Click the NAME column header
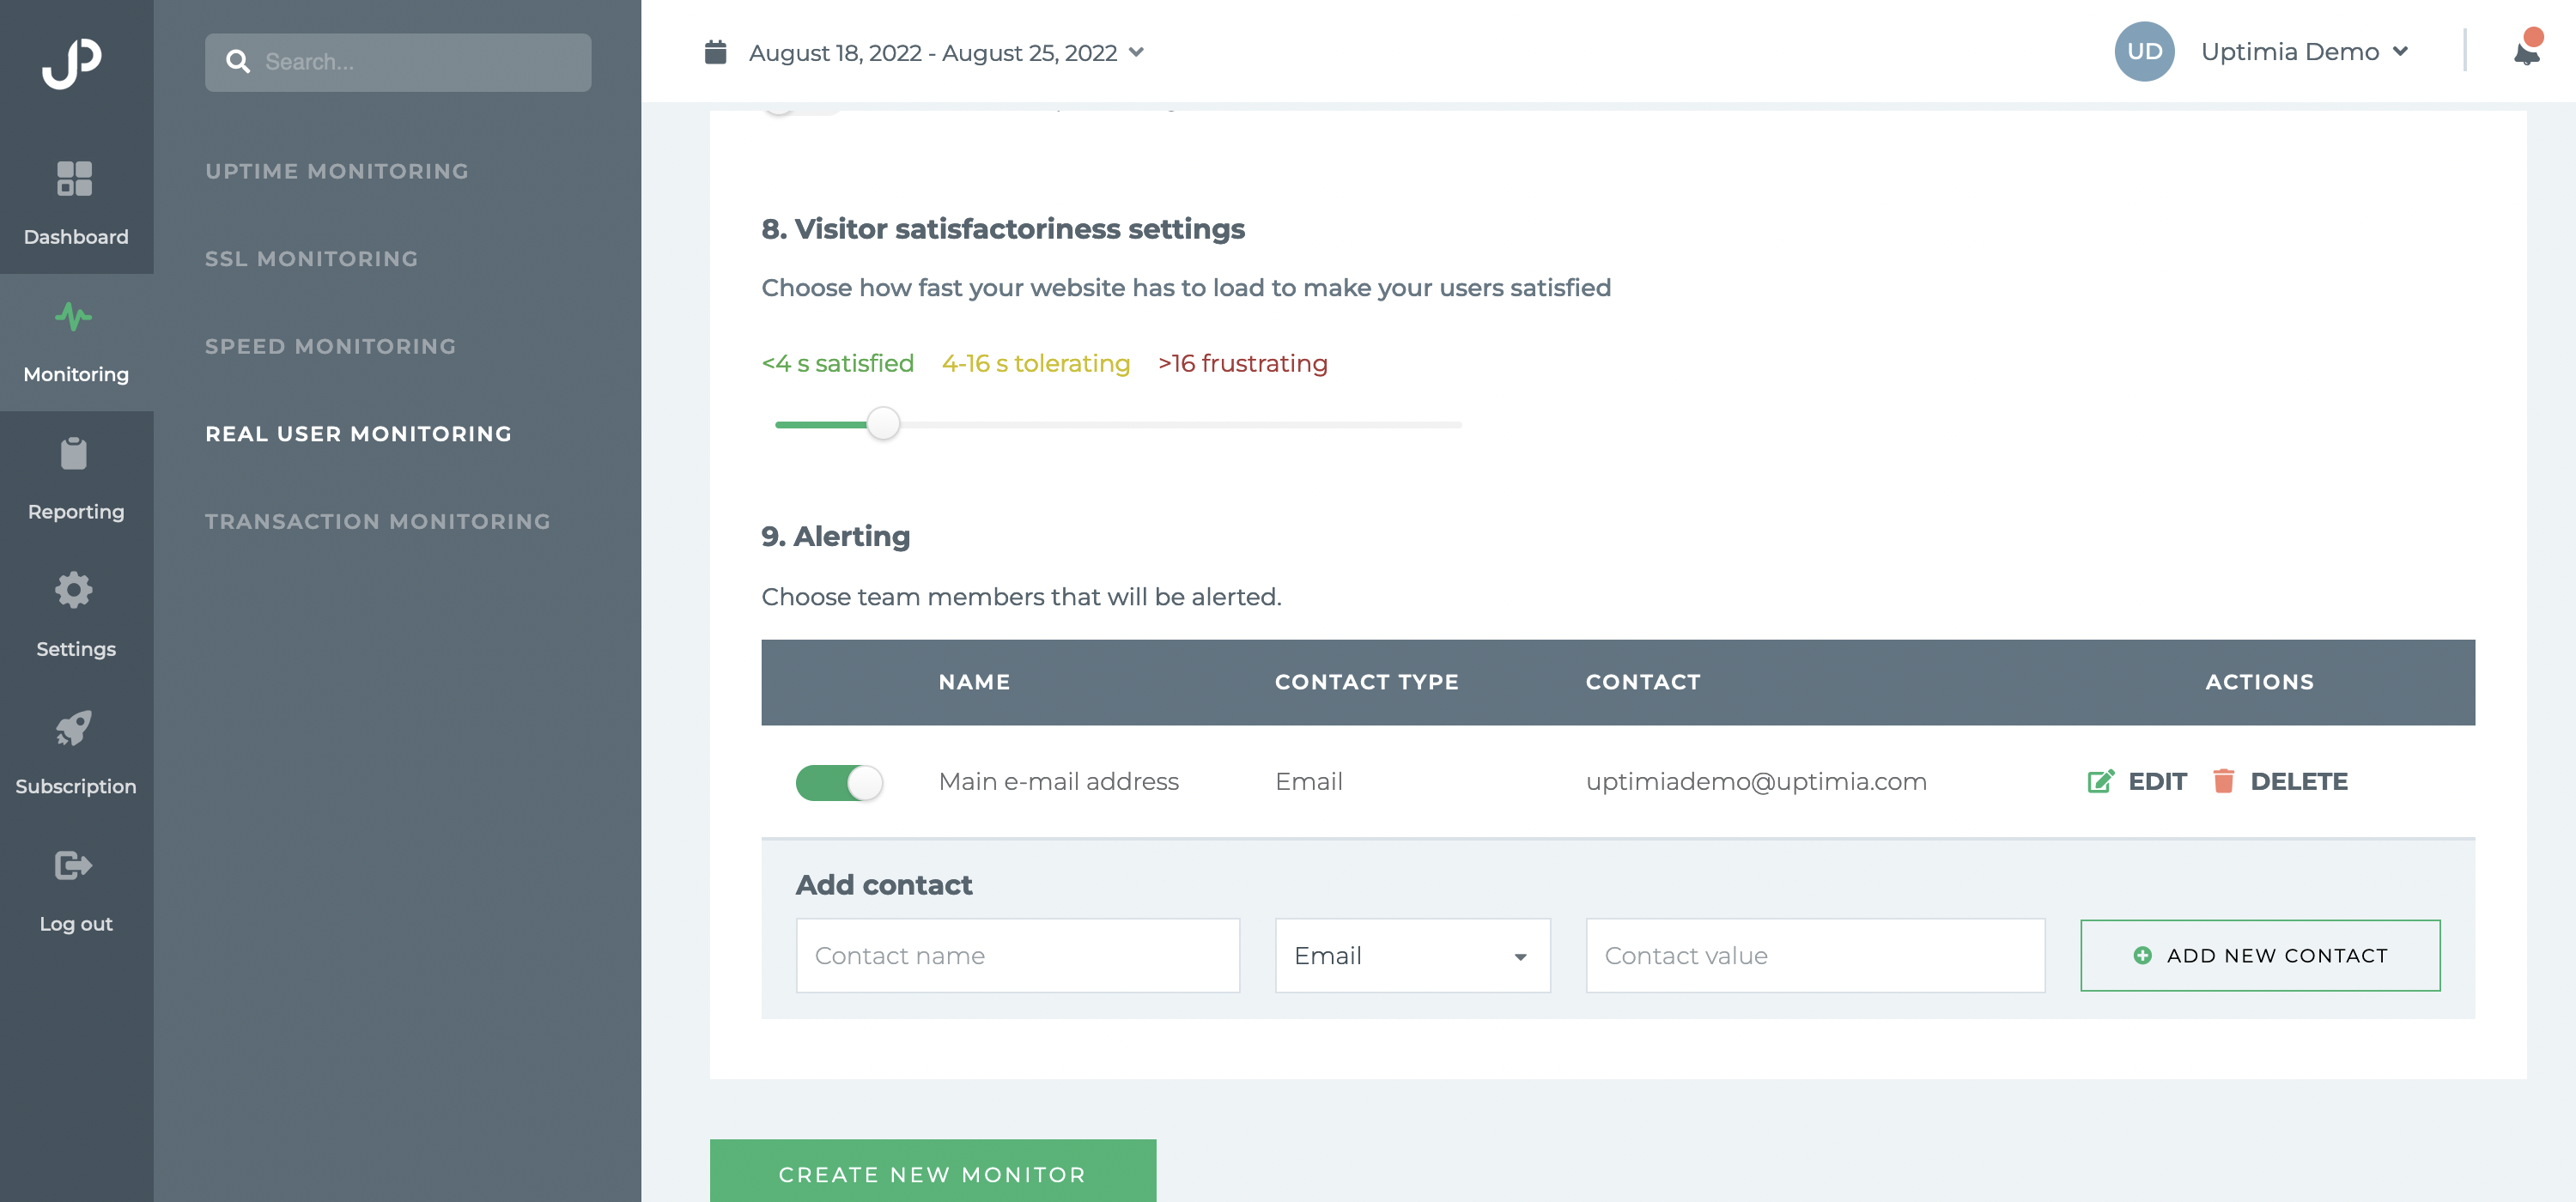This screenshot has width=2576, height=1202. pos(974,682)
